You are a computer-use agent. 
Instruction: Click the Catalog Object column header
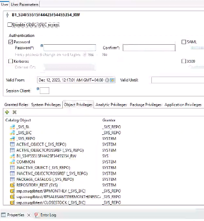click(x=18, y=120)
